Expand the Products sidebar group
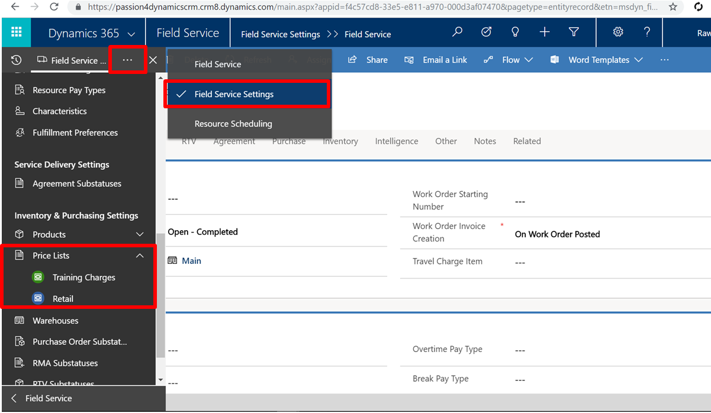This screenshot has height=413, width=711. coord(140,235)
